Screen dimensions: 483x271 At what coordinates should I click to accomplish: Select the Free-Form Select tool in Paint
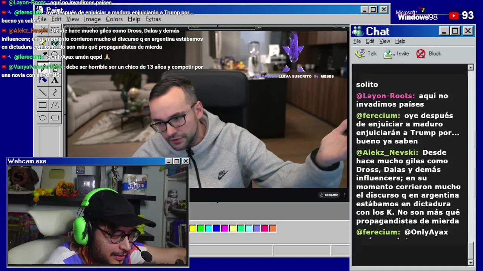(43, 30)
